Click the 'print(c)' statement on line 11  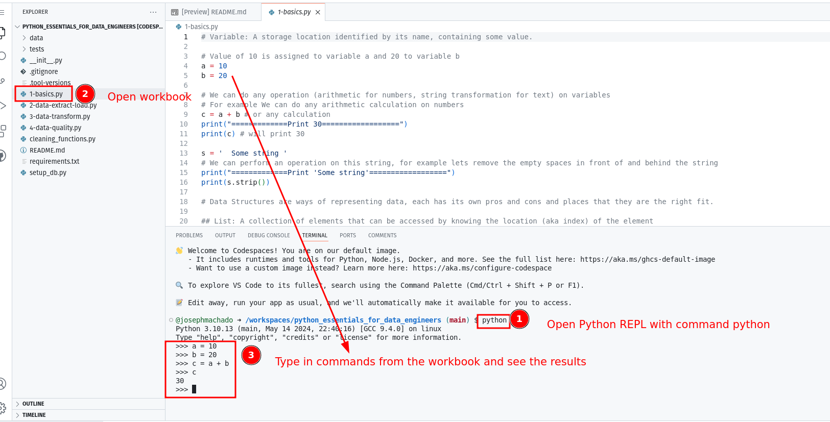click(218, 134)
